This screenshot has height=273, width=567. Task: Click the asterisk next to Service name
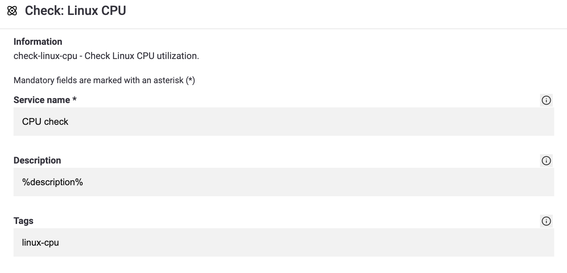pos(74,100)
